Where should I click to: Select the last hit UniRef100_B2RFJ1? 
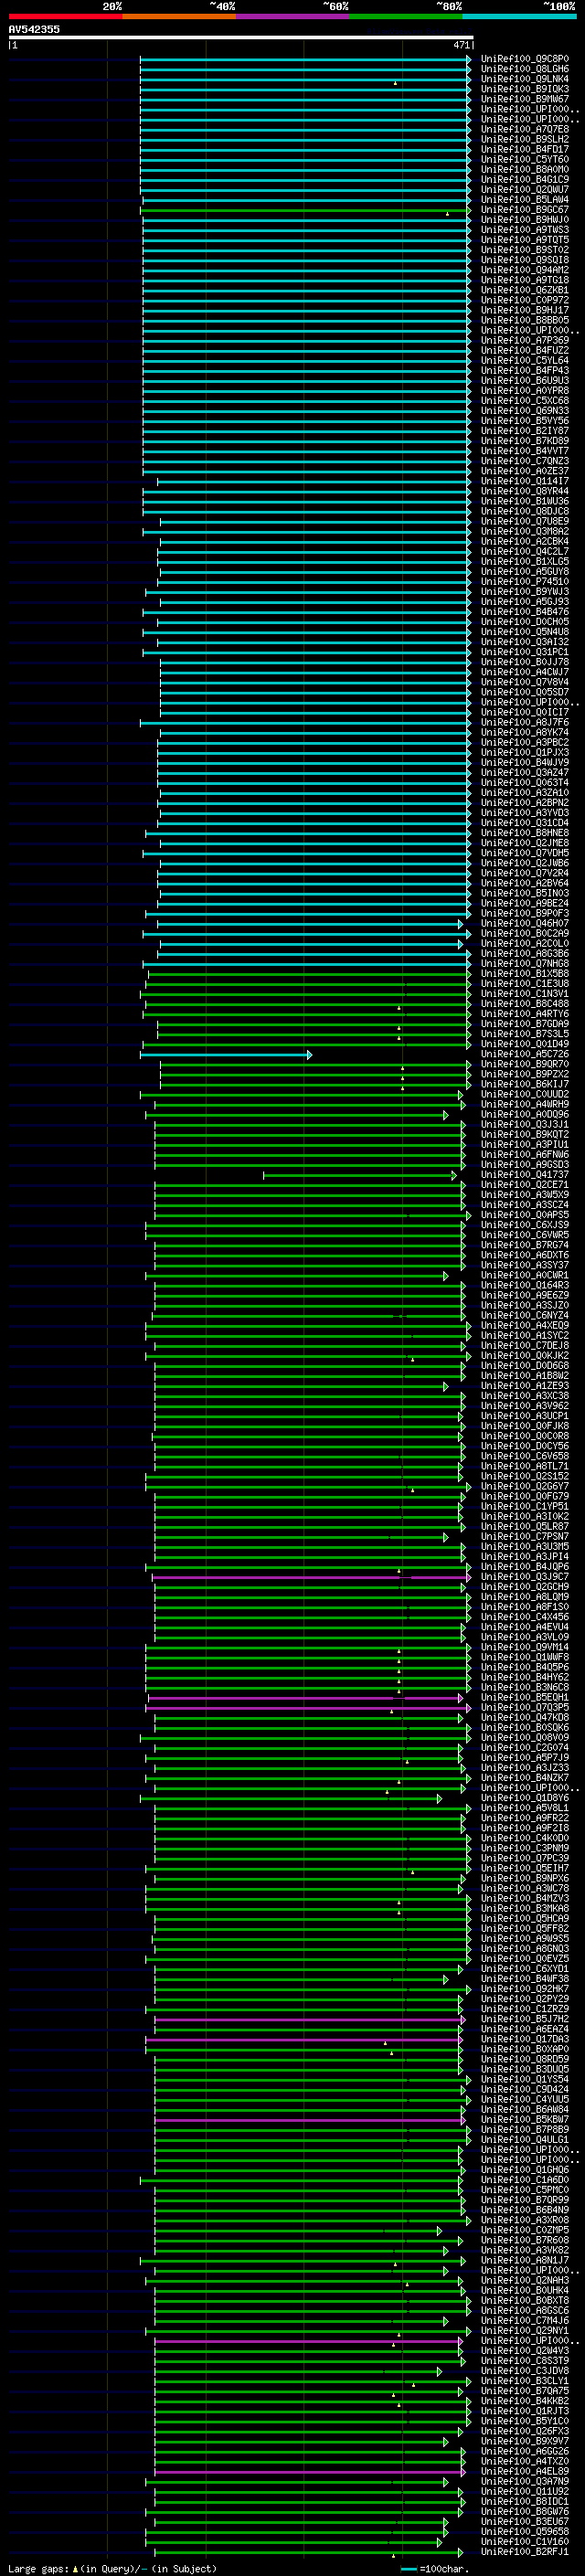pos(524,2552)
